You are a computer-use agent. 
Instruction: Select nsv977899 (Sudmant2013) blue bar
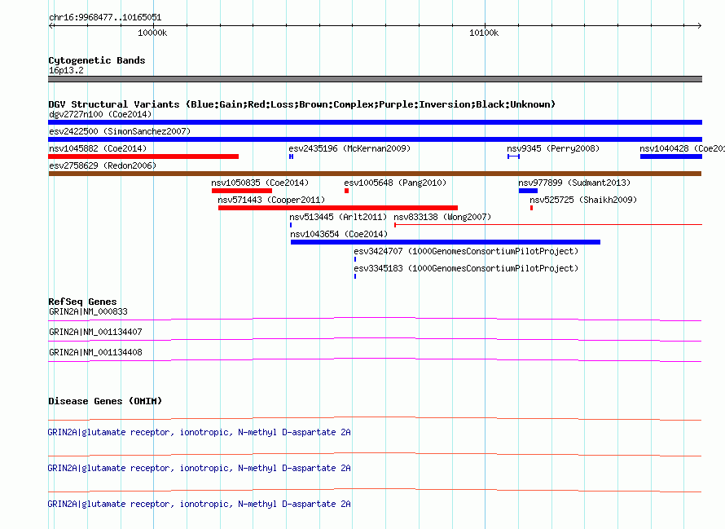[528, 191]
